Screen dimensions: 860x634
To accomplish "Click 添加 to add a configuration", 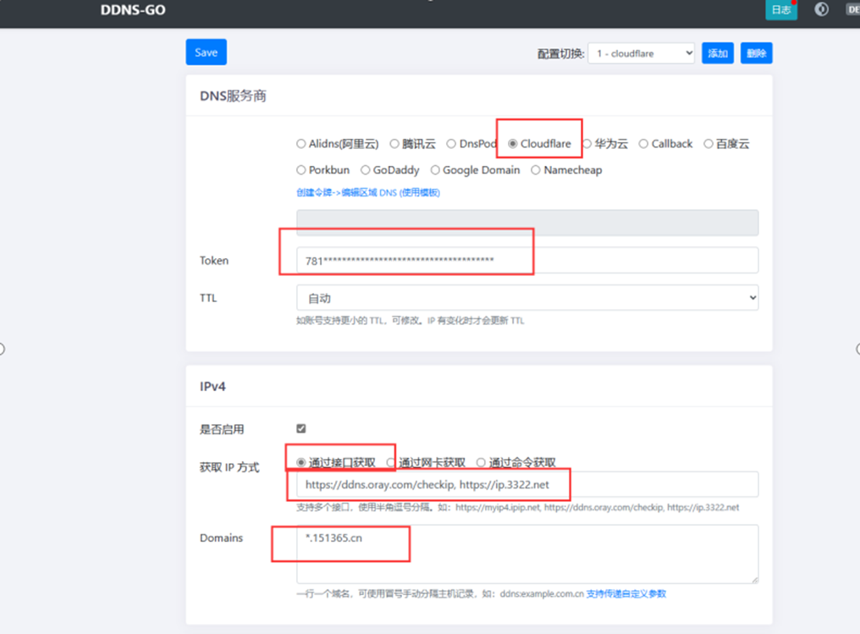I will pos(717,53).
